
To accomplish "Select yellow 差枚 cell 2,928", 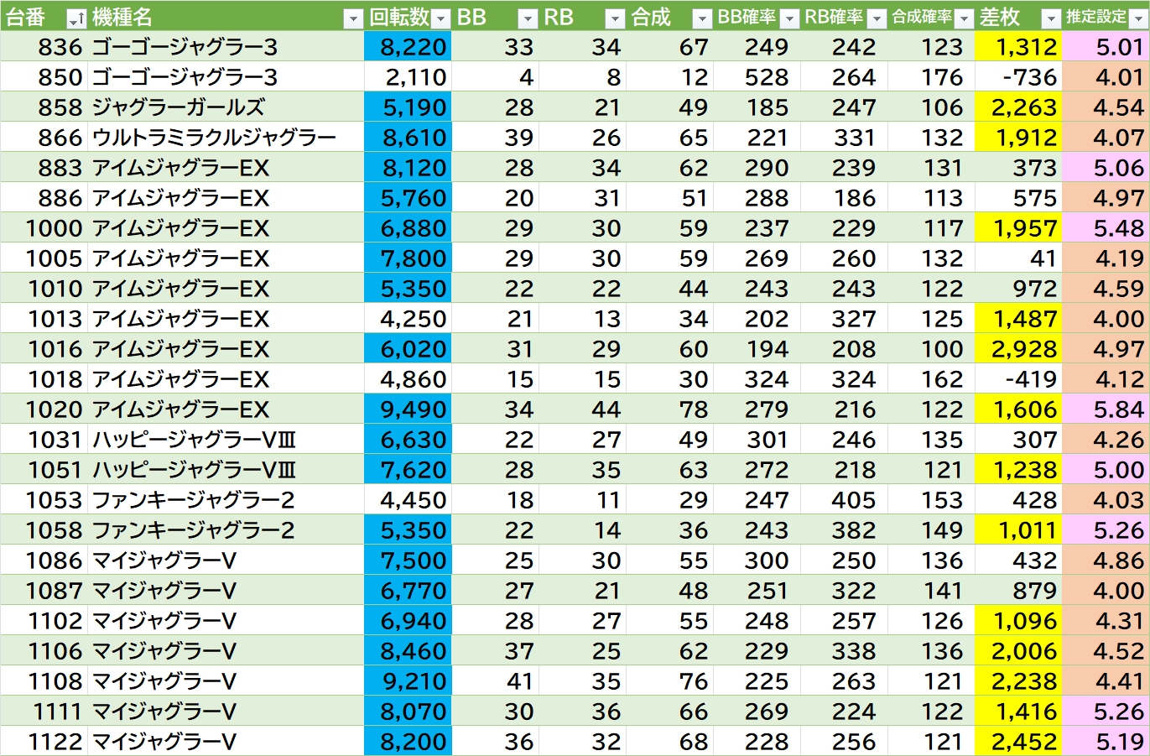I will point(1018,349).
